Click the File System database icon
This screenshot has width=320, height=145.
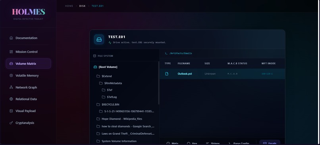[x=94, y=56]
